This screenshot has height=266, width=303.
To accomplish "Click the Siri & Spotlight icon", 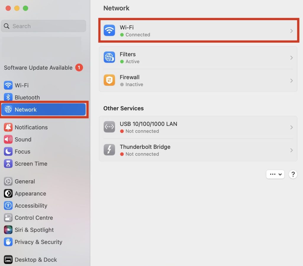I will pos(8,230).
